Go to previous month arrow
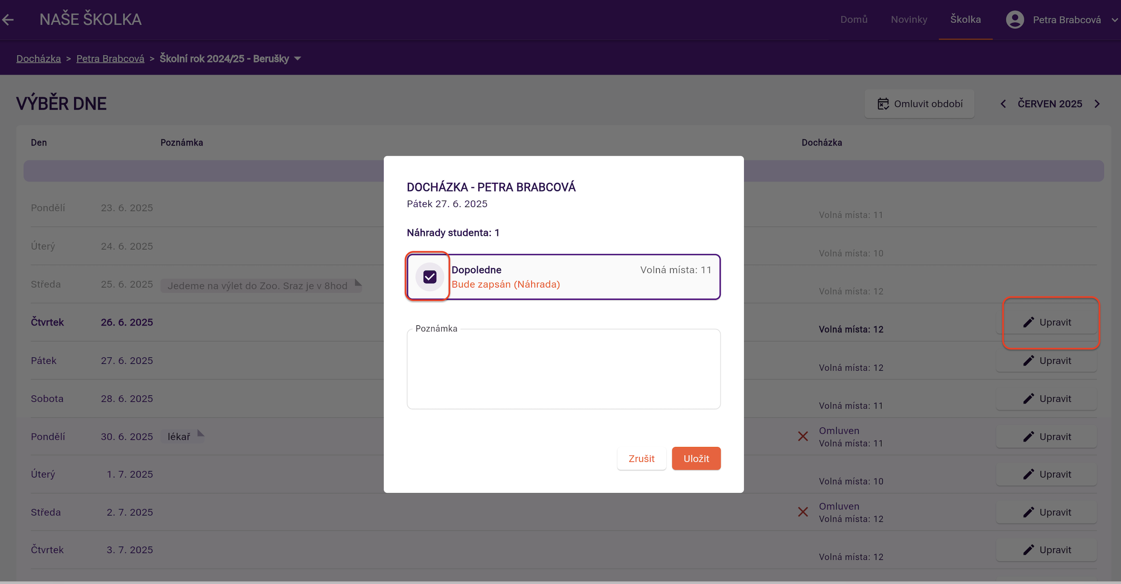This screenshot has width=1121, height=584. point(1003,104)
